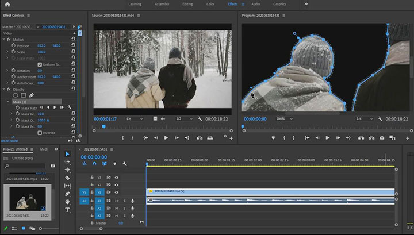Select the Hand tool
414x235 pixels.
pos(67,202)
